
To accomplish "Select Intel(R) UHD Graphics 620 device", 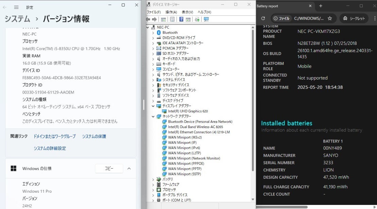I will click(188, 111).
